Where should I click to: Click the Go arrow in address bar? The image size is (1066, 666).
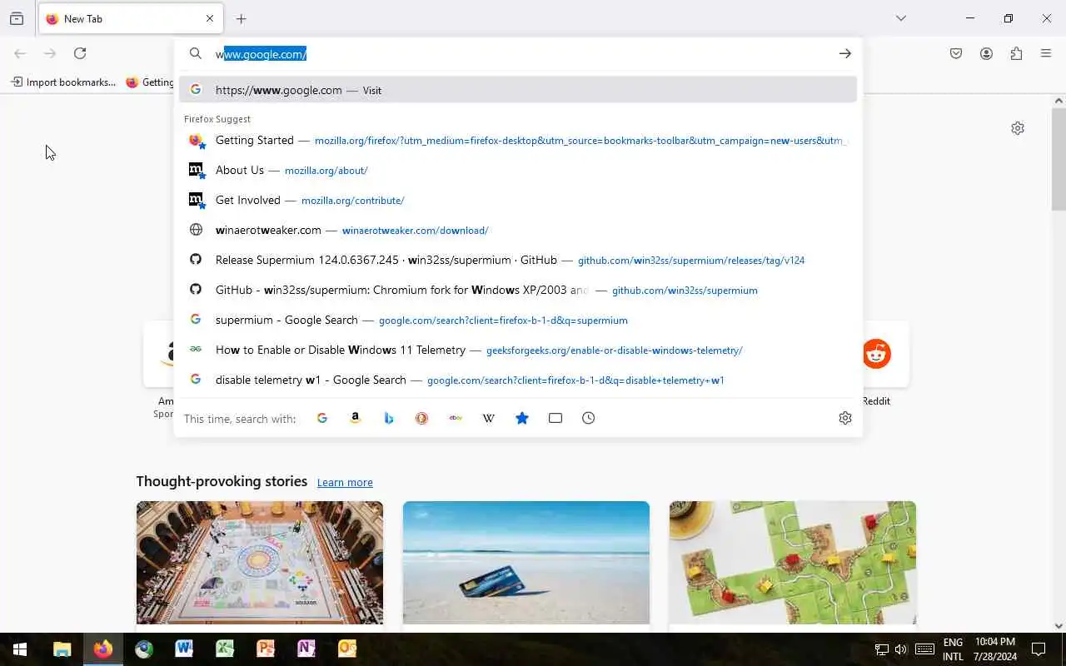click(845, 53)
